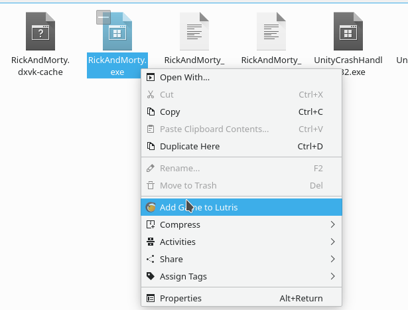Click the Properties icon
The width and height of the screenshot is (408, 310).
[151, 298]
